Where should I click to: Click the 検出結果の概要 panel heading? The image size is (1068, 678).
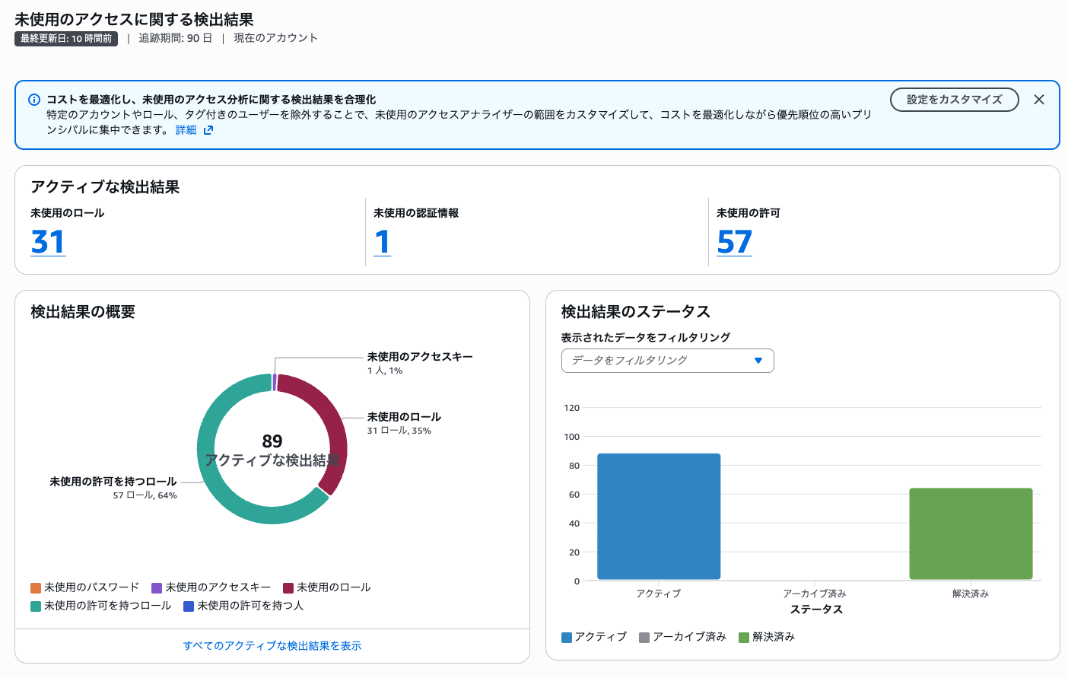[x=83, y=312]
